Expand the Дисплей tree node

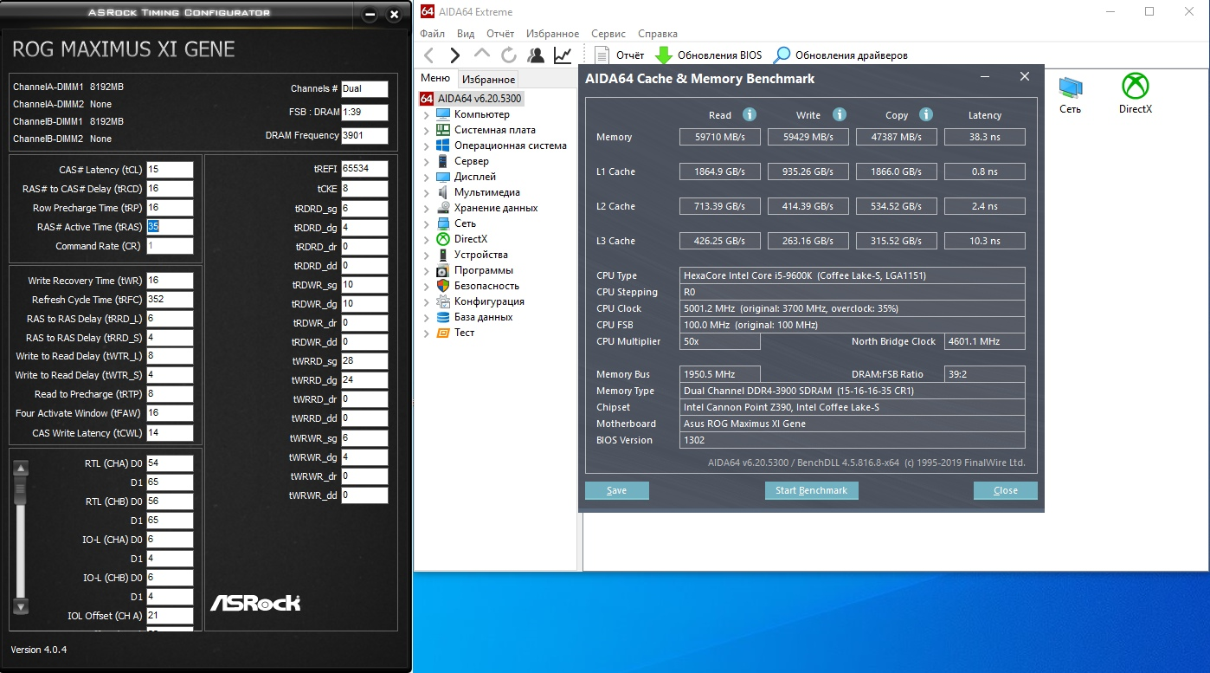426,178
